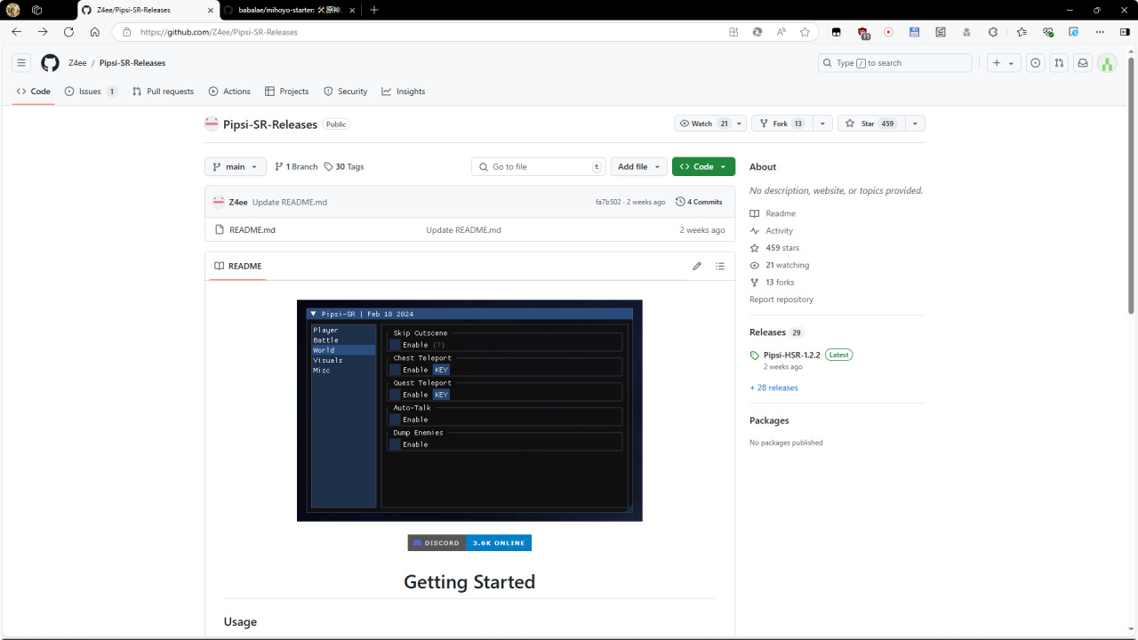Open browser extensions puzzle icon
This screenshot has width=1138, height=640.
pyautogui.click(x=993, y=32)
